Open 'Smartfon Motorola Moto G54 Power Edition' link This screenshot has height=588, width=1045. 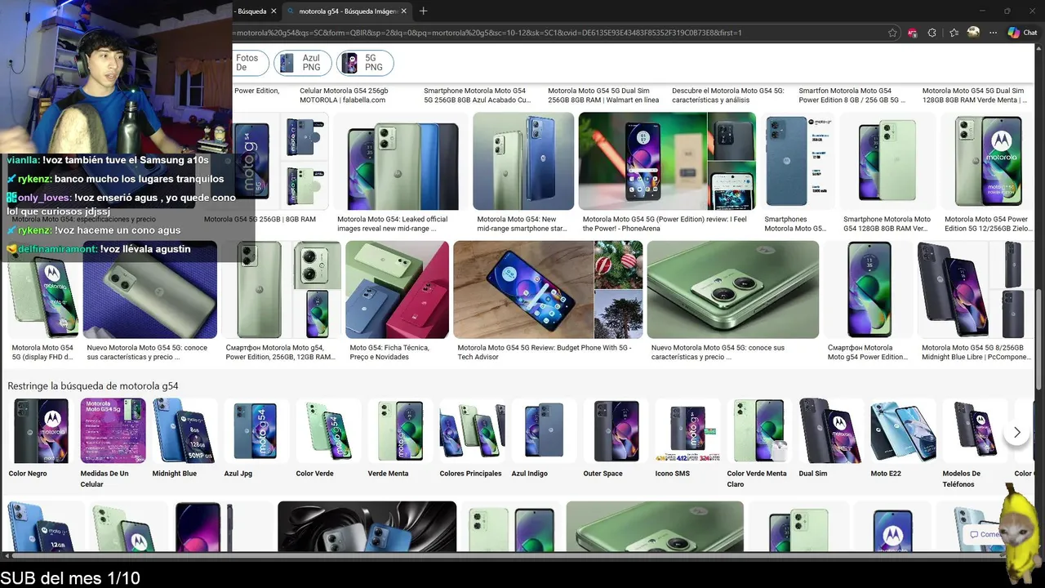pyautogui.click(x=852, y=96)
